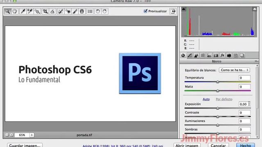Click the Por defecto link
Viewport: 262px width, 147px height.
(224, 99)
